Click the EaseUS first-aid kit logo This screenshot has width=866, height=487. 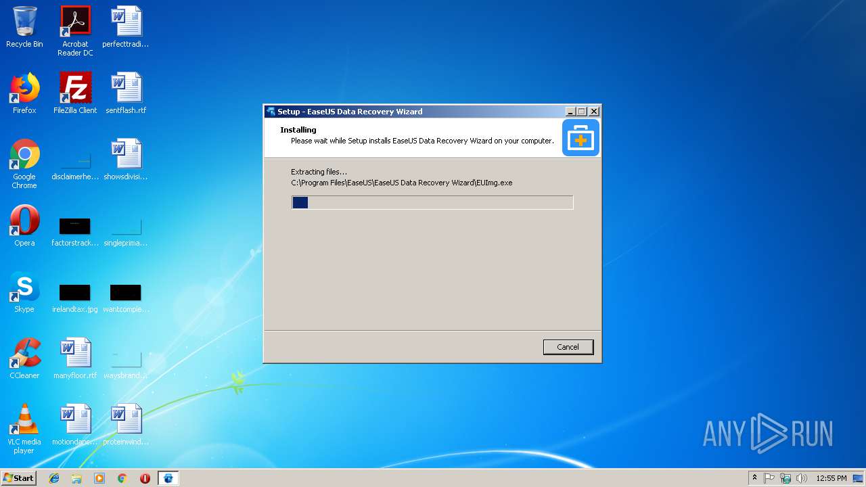pos(580,138)
